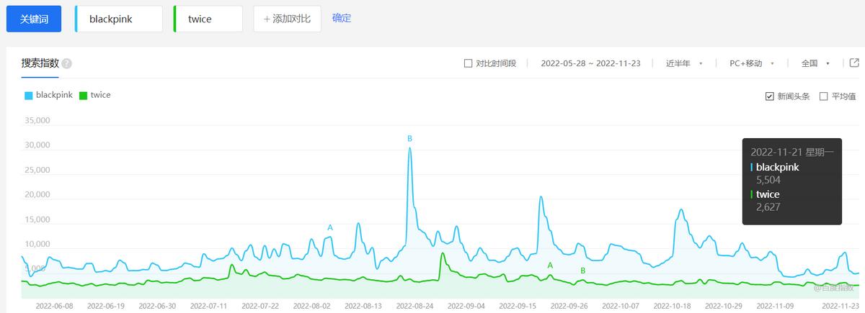Click the 20,000 y-axis label

pyautogui.click(x=36, y=194)
